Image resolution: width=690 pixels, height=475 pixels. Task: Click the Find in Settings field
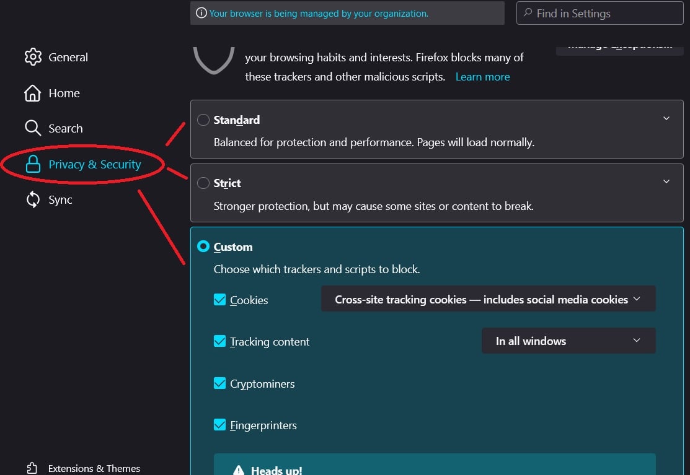tap(599, 13)
